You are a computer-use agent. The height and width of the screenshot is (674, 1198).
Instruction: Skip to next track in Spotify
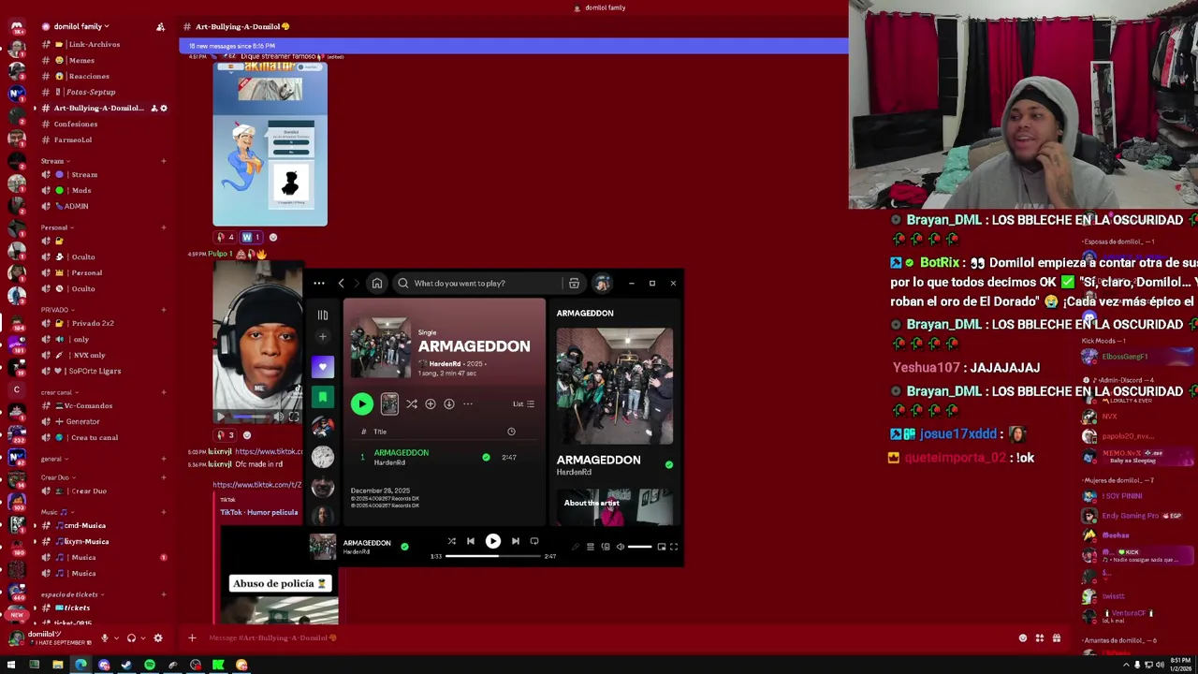515,541
